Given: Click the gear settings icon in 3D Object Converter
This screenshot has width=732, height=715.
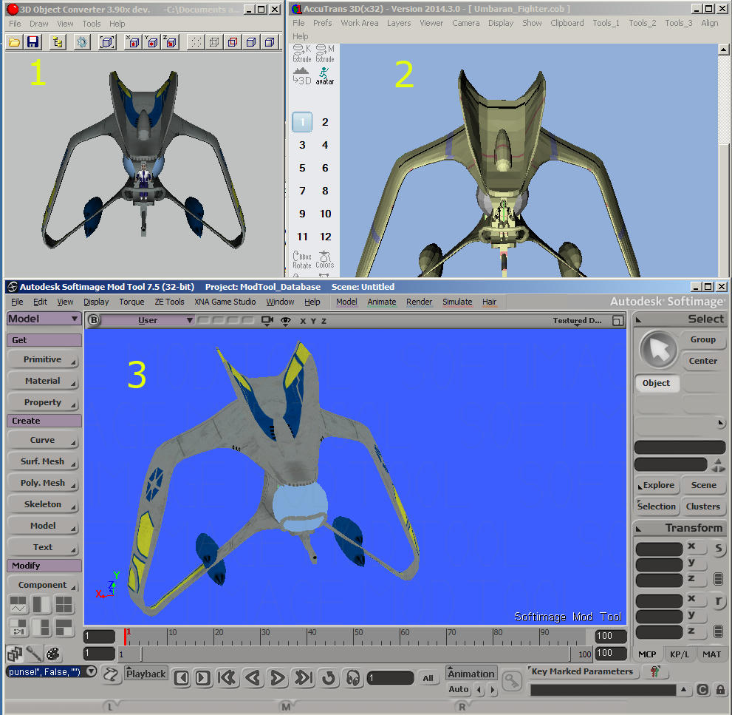Looking at the screenshot, I should 82,43.
